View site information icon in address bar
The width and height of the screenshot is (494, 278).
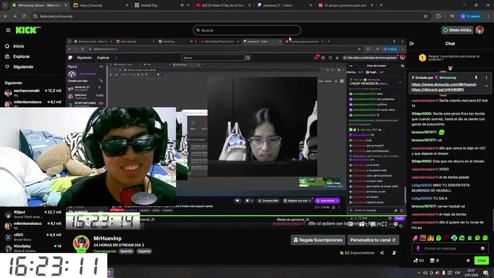[35, 16]
